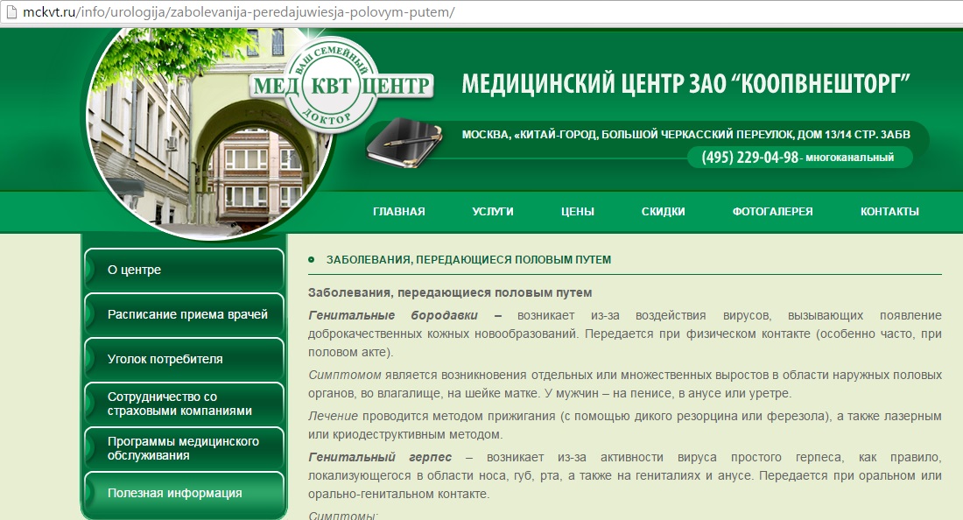The height and width of the screenshot is (520, 963).
Task: Open the СКИДКИ navigation item
Action: coord(664,211)
